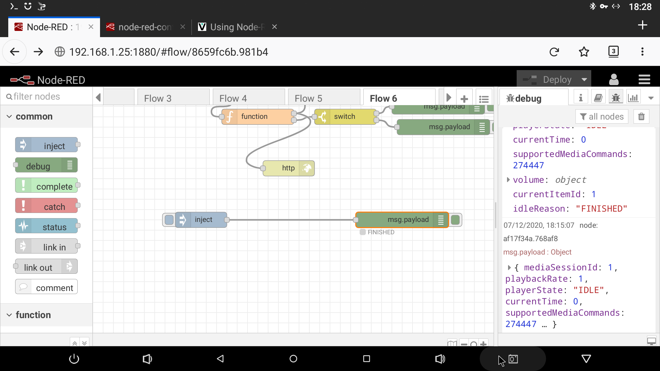The height and width of the screenshot is (371, 660).
Task: Switch to node-red-con browser tab
Action: [x=146, y=27]
